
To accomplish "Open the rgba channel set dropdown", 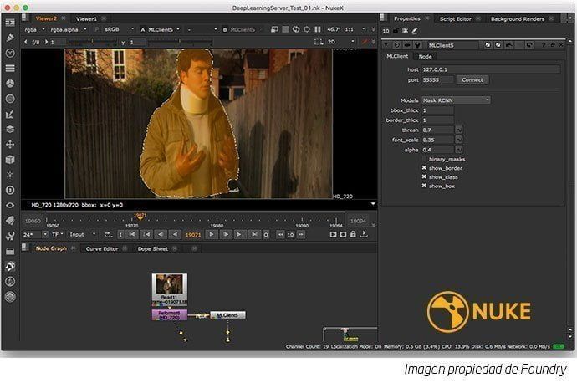I will (x=34, y=29).
